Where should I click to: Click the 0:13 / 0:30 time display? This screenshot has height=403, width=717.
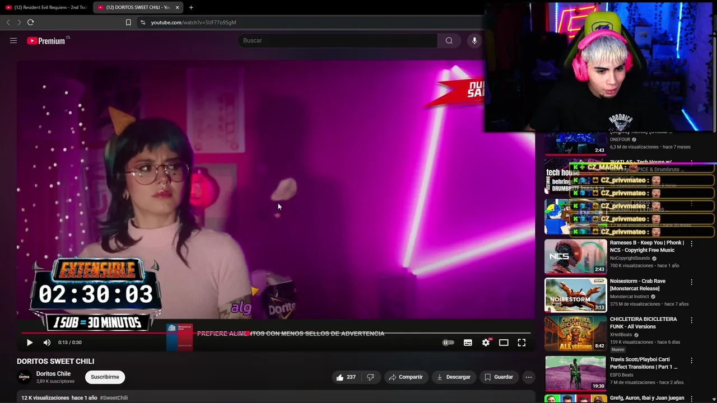[70, 343]
